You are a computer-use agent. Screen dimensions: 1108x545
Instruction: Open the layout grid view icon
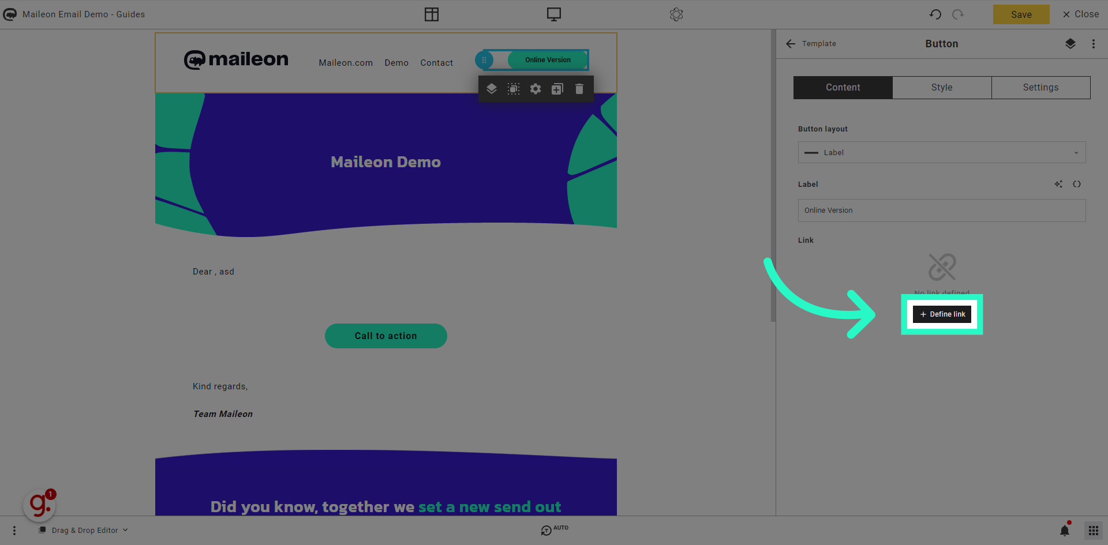coord(432,14)
